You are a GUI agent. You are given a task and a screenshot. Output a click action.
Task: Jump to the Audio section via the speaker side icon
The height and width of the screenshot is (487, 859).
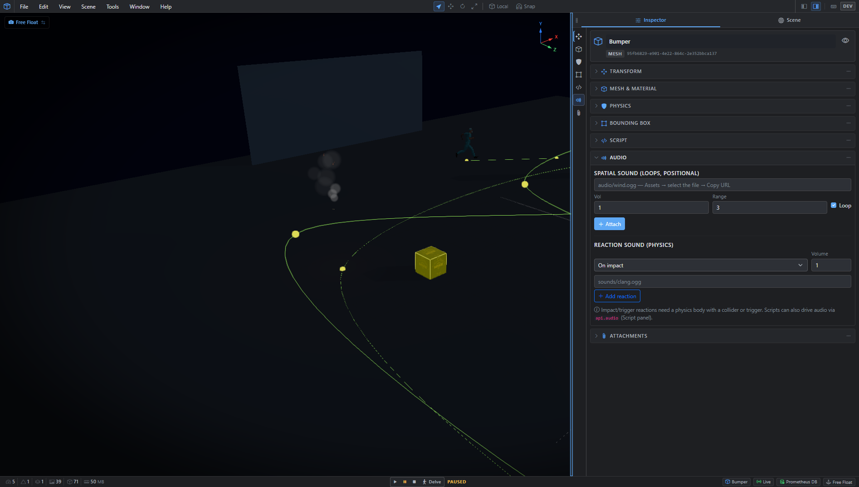click(x=579, y=100)
